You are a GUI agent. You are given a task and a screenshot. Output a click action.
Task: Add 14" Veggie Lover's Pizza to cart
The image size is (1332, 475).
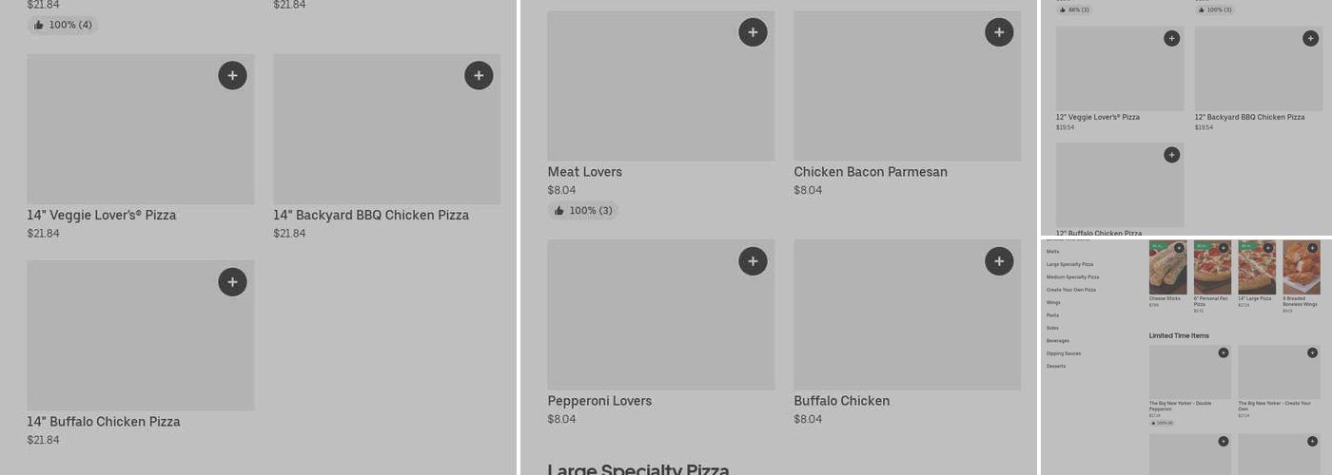232,76
